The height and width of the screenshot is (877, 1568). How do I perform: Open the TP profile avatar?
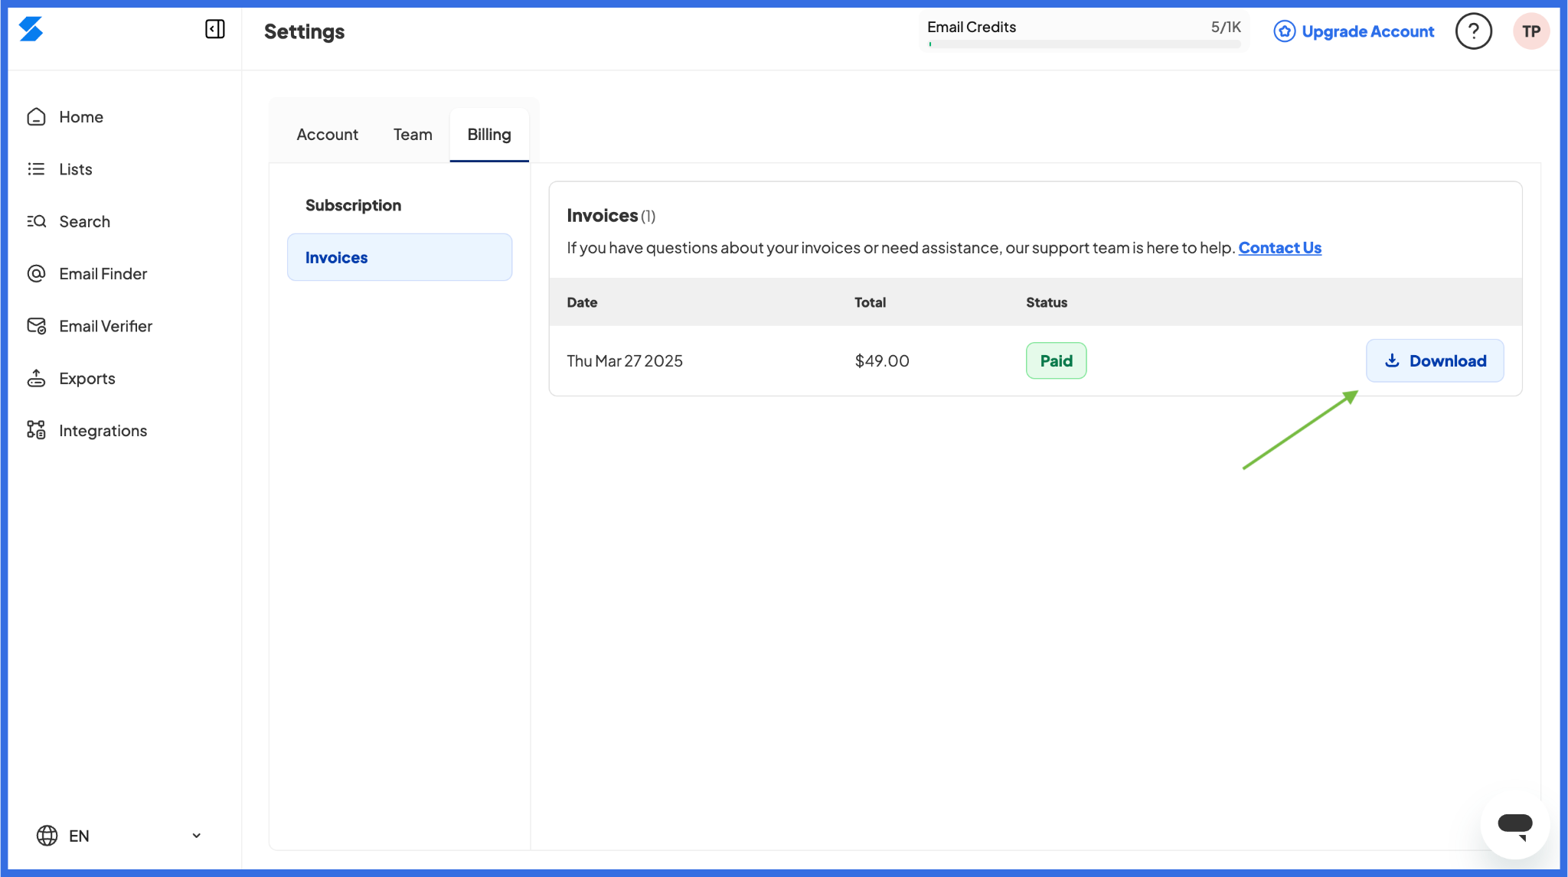click(1531, 31)
